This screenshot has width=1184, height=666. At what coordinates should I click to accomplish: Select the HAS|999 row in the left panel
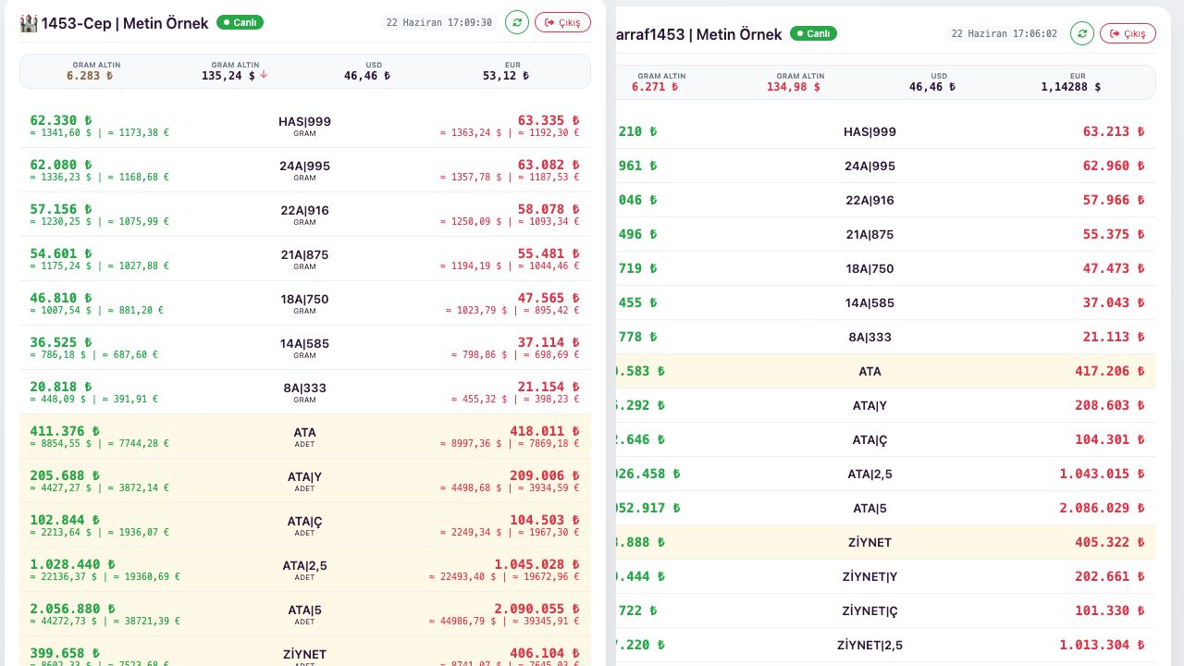pos(305,126)
